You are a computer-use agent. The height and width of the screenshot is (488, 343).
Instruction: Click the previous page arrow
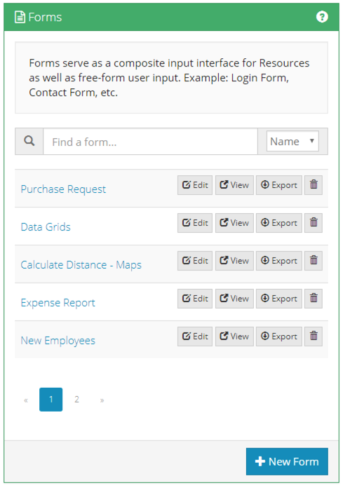click(x=26, y=400)
